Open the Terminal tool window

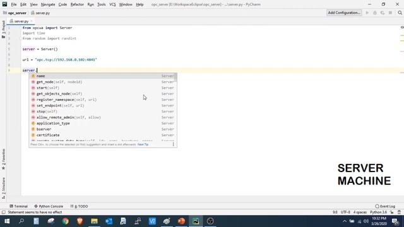[x=18, y=206]
